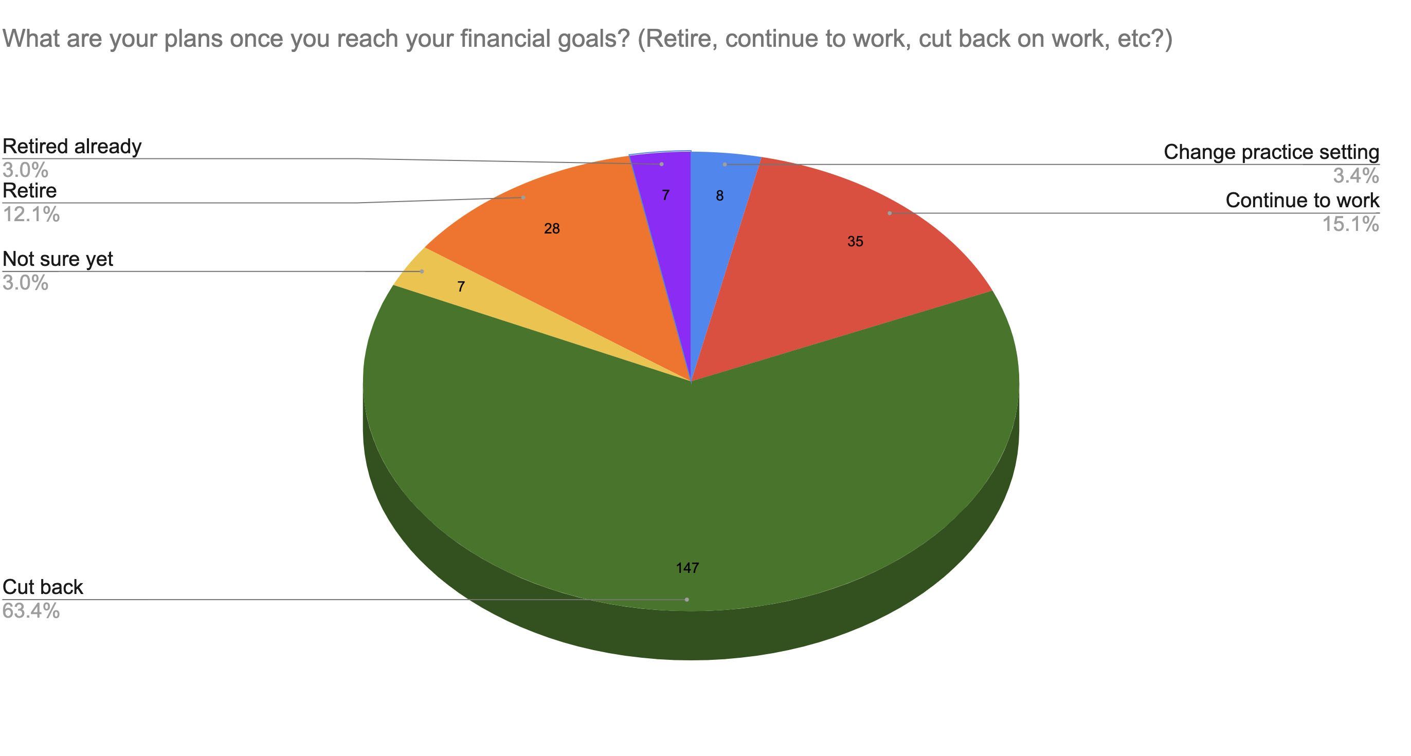The width and height of the screenshot is (1411, 756).
Task: Select the Change practice setting label
Action: coord(1271,152)
